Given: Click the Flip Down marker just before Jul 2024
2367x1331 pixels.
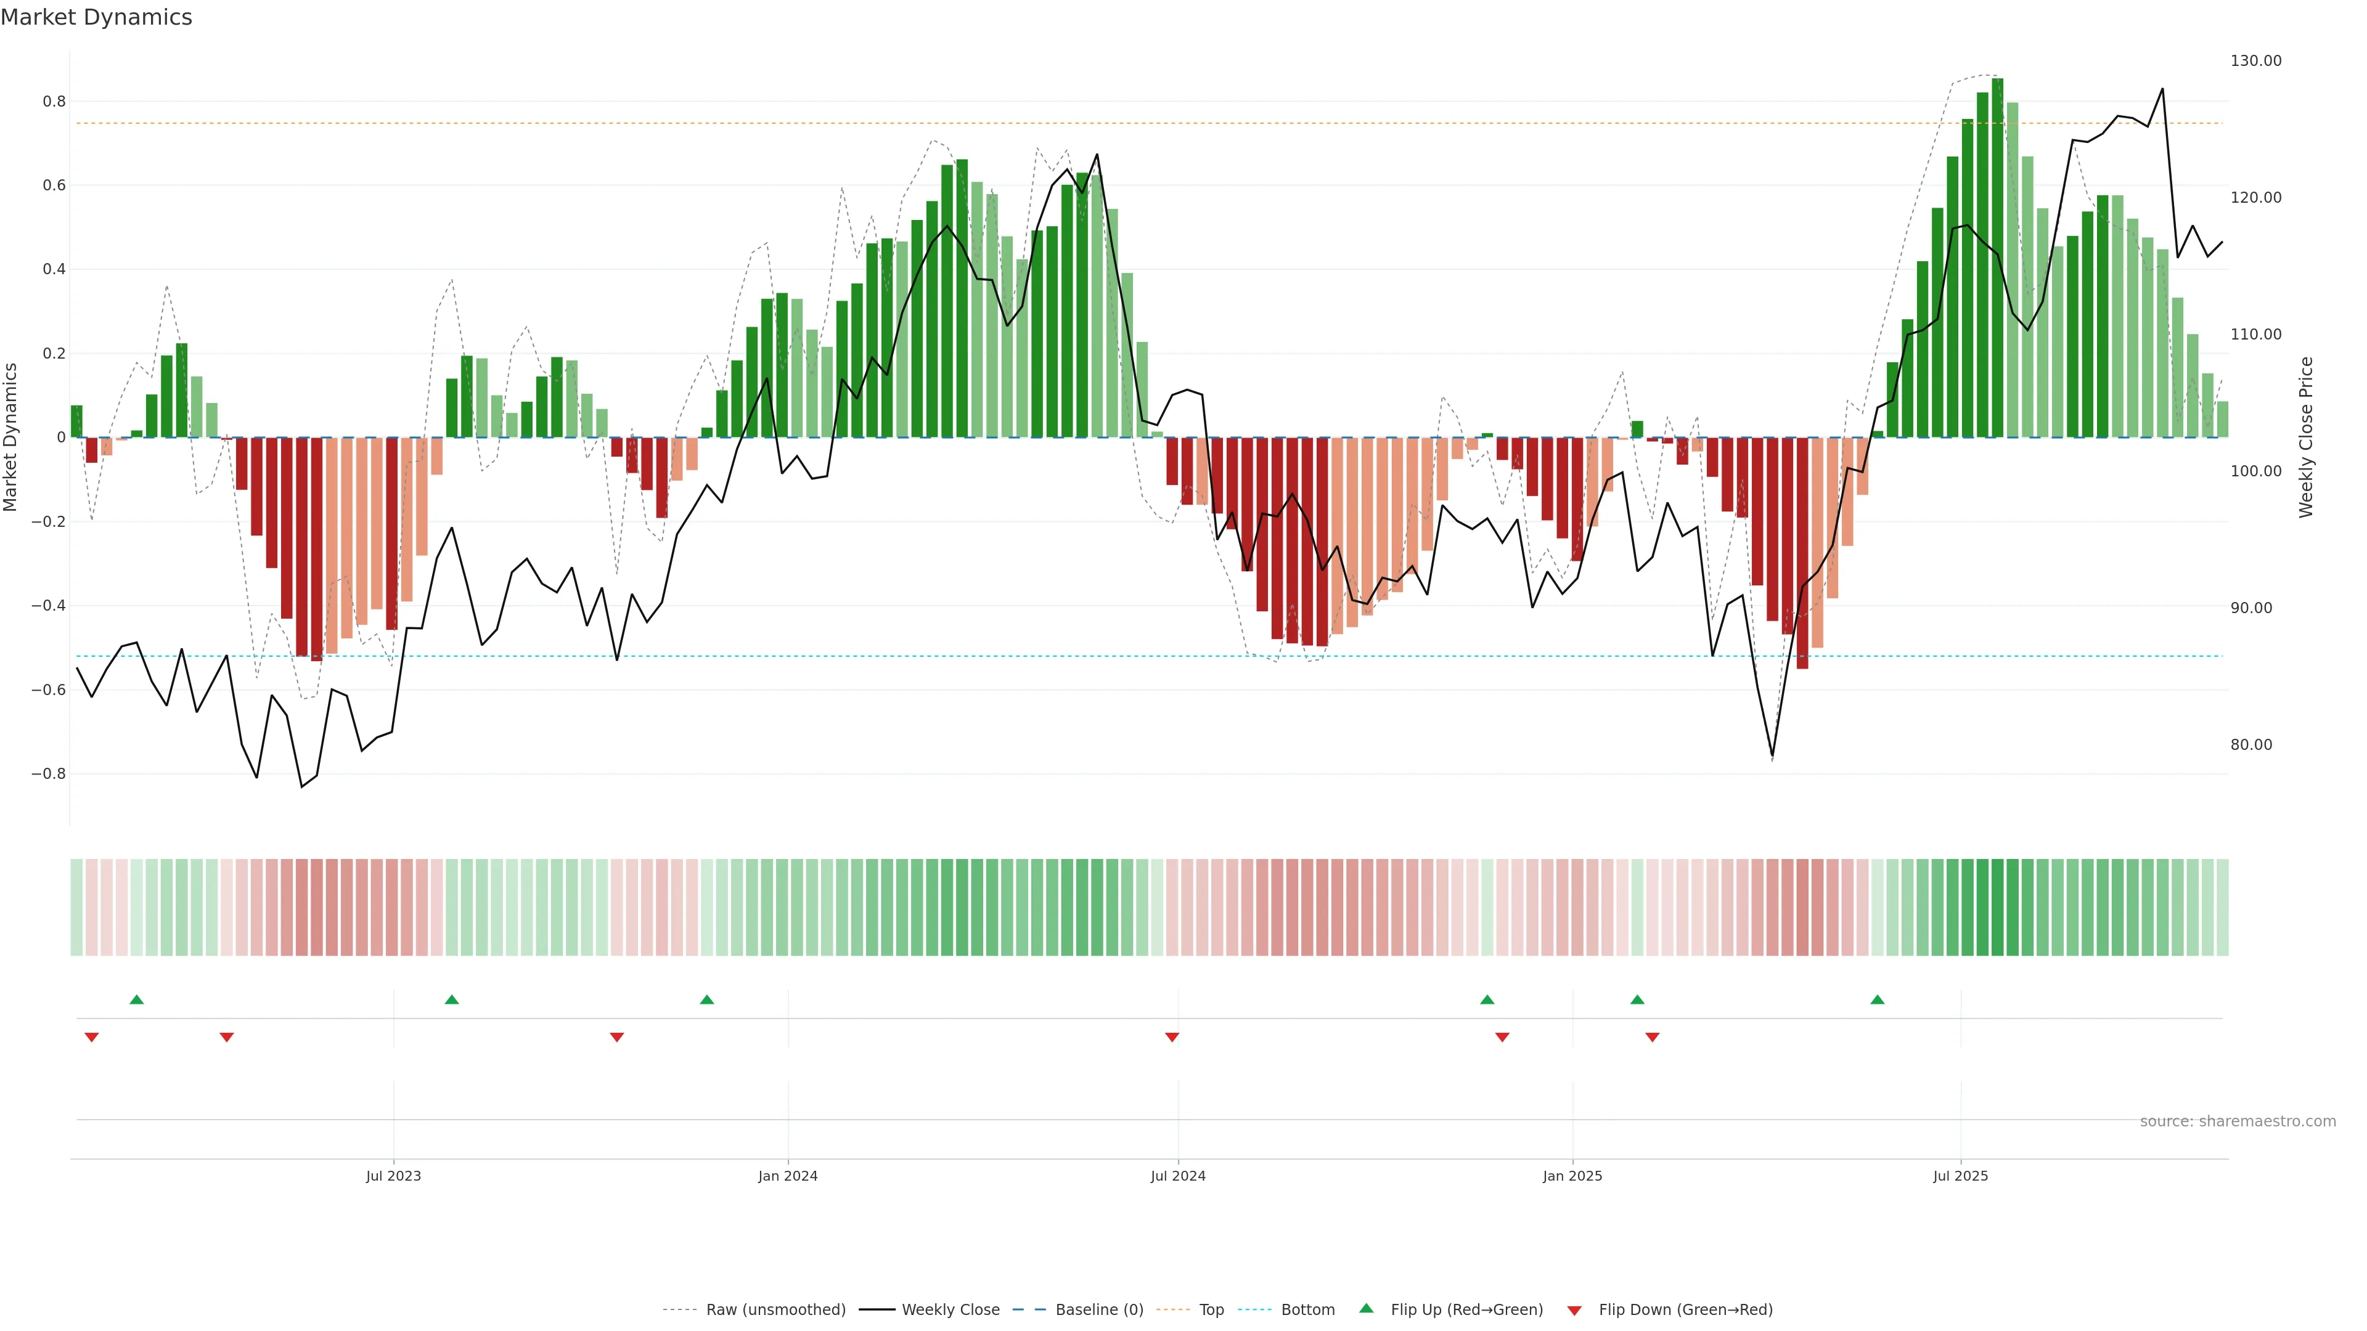Looking at the screenshot, I should pyautogui.click(x=1172, y=1037).
